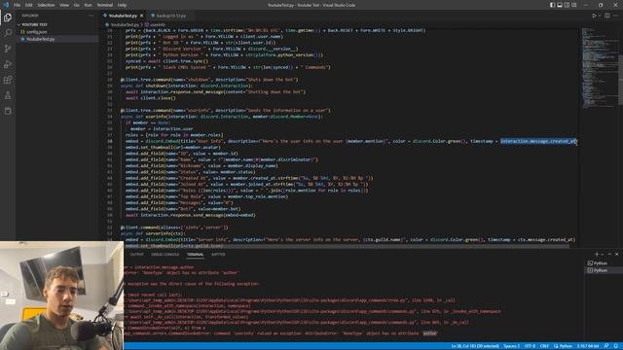623x350 pixels.
Task: Toggle primary side bar layout button
Action: (x=552, y=5)
